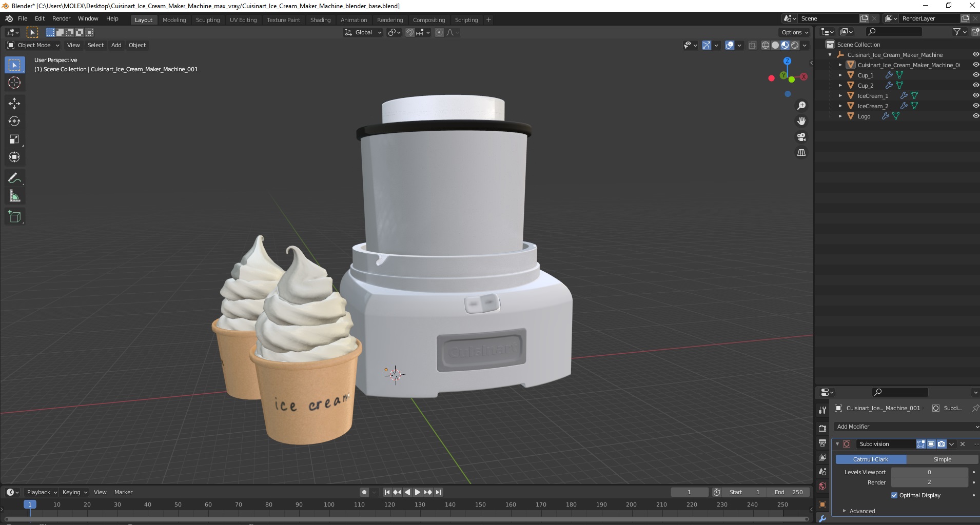
Task: Open the Add Modifier dropdown
Action: (906, 427)
